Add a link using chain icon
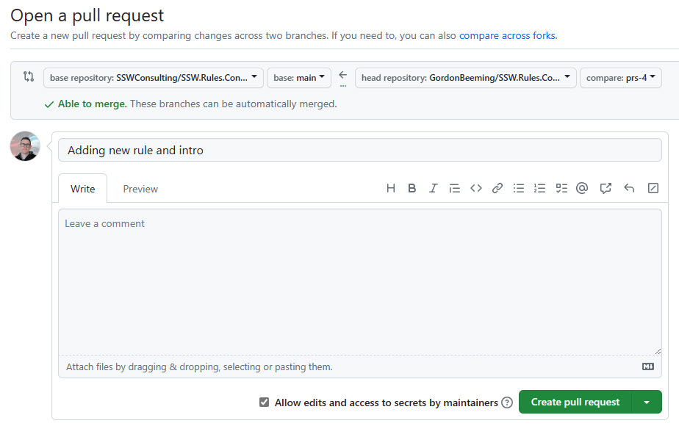Viewport: 679px width, 426px height. pos(497,189)
